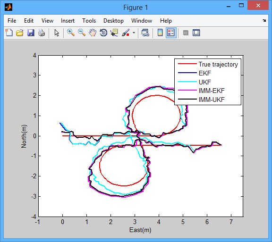This screenshot has width=272, height=242.
Task: Activate the Pan hand tool
Action: 93,33
